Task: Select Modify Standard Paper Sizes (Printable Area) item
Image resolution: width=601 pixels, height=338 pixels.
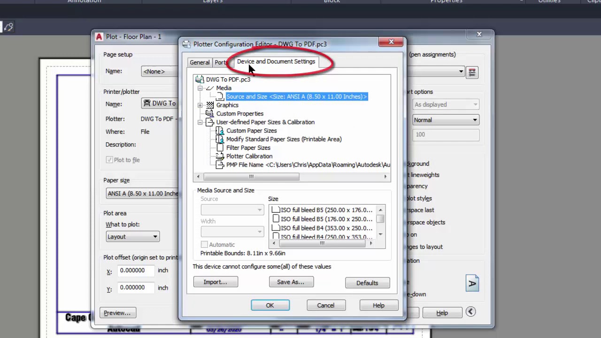Action: click(284, 139)
